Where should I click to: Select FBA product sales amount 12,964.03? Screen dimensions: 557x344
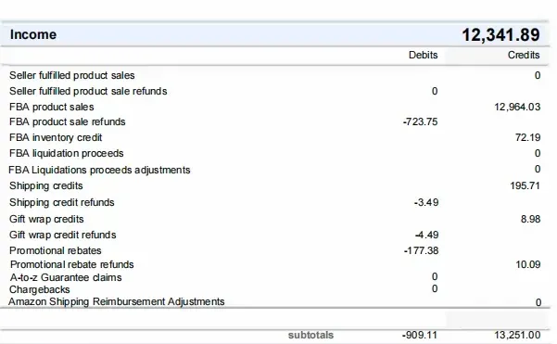[x=517, y=107]
